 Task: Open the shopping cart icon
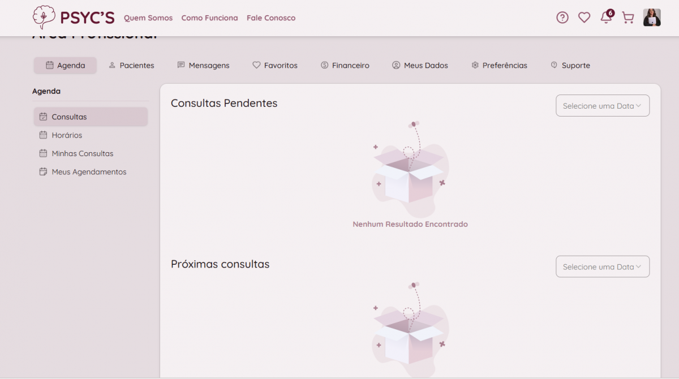click(628, 18)
